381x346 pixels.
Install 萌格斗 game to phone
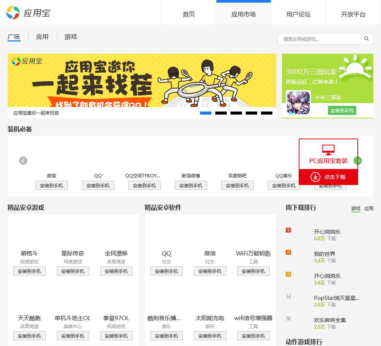tap(29, 271)
